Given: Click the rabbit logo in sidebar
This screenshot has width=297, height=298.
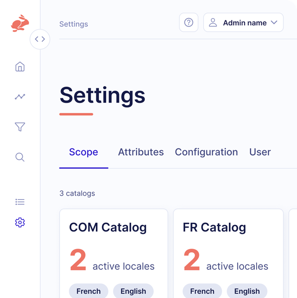Looking at the screenshot, I should (20, 23).
